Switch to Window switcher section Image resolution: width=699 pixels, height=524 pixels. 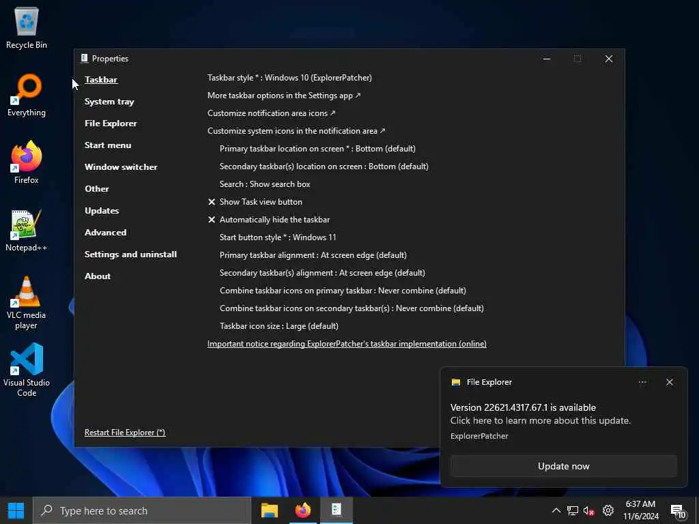tap(121, 167)
